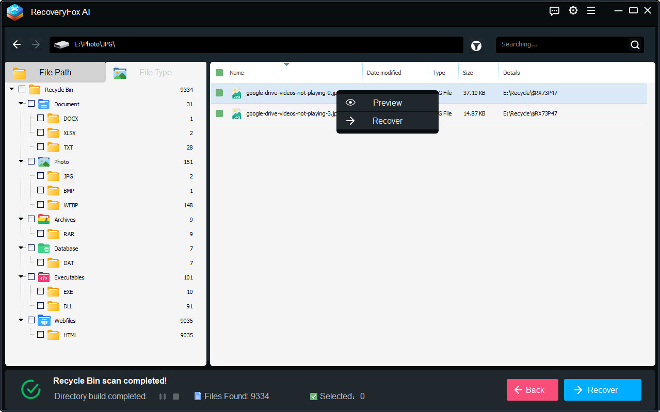Check the TXT folder checkbox

click(x=40, y=147)
